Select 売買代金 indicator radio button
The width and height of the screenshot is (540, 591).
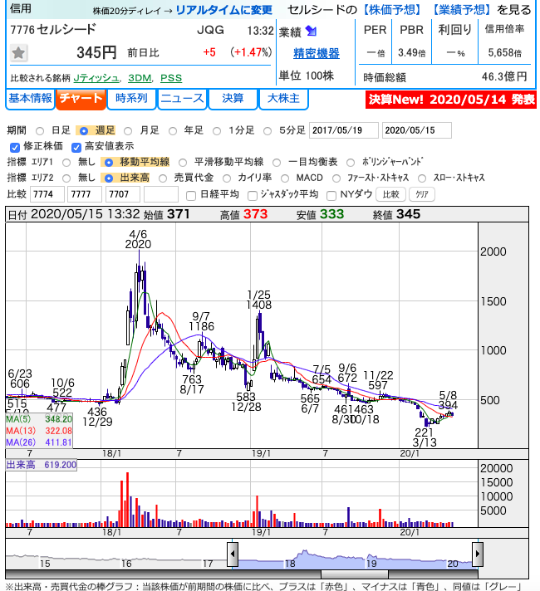pos(163,178)
